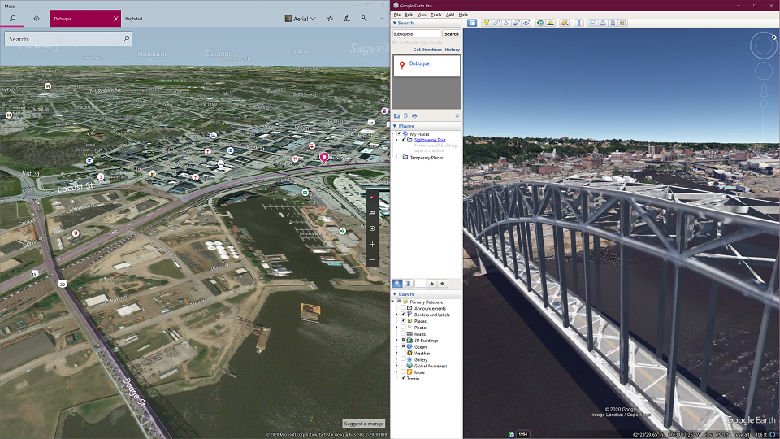Open the Windows Ink pen icon in Maps

pos(347,19)
